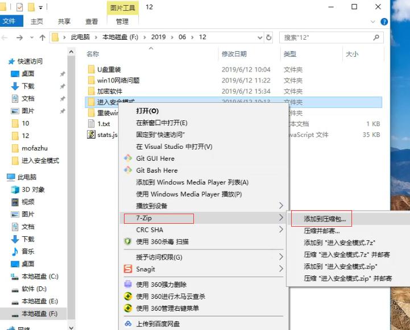Sort by the 类型 column header
The height and width of the screenshot is (330, 410).
pyautogui.click(x=289, y=54)
